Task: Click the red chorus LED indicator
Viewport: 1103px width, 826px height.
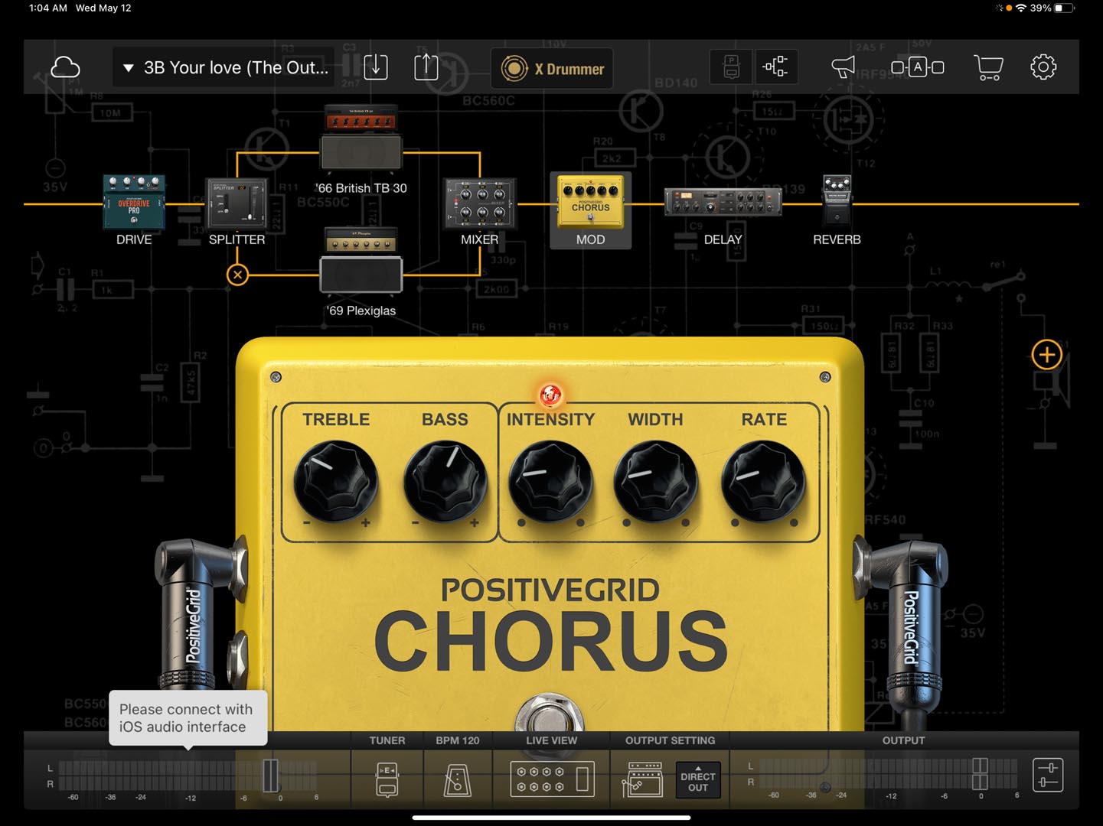Action: 550,395
